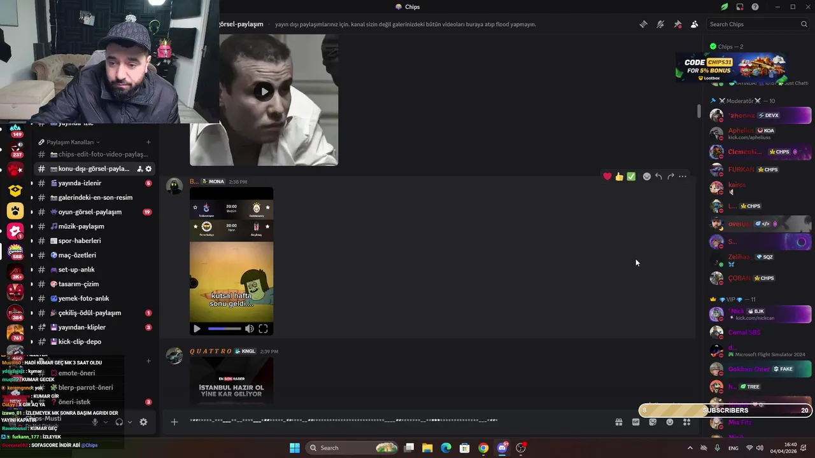Open galerindeki-en-son-resim channel
Screen dimensions: 815x458
click(x=94, y=198)
